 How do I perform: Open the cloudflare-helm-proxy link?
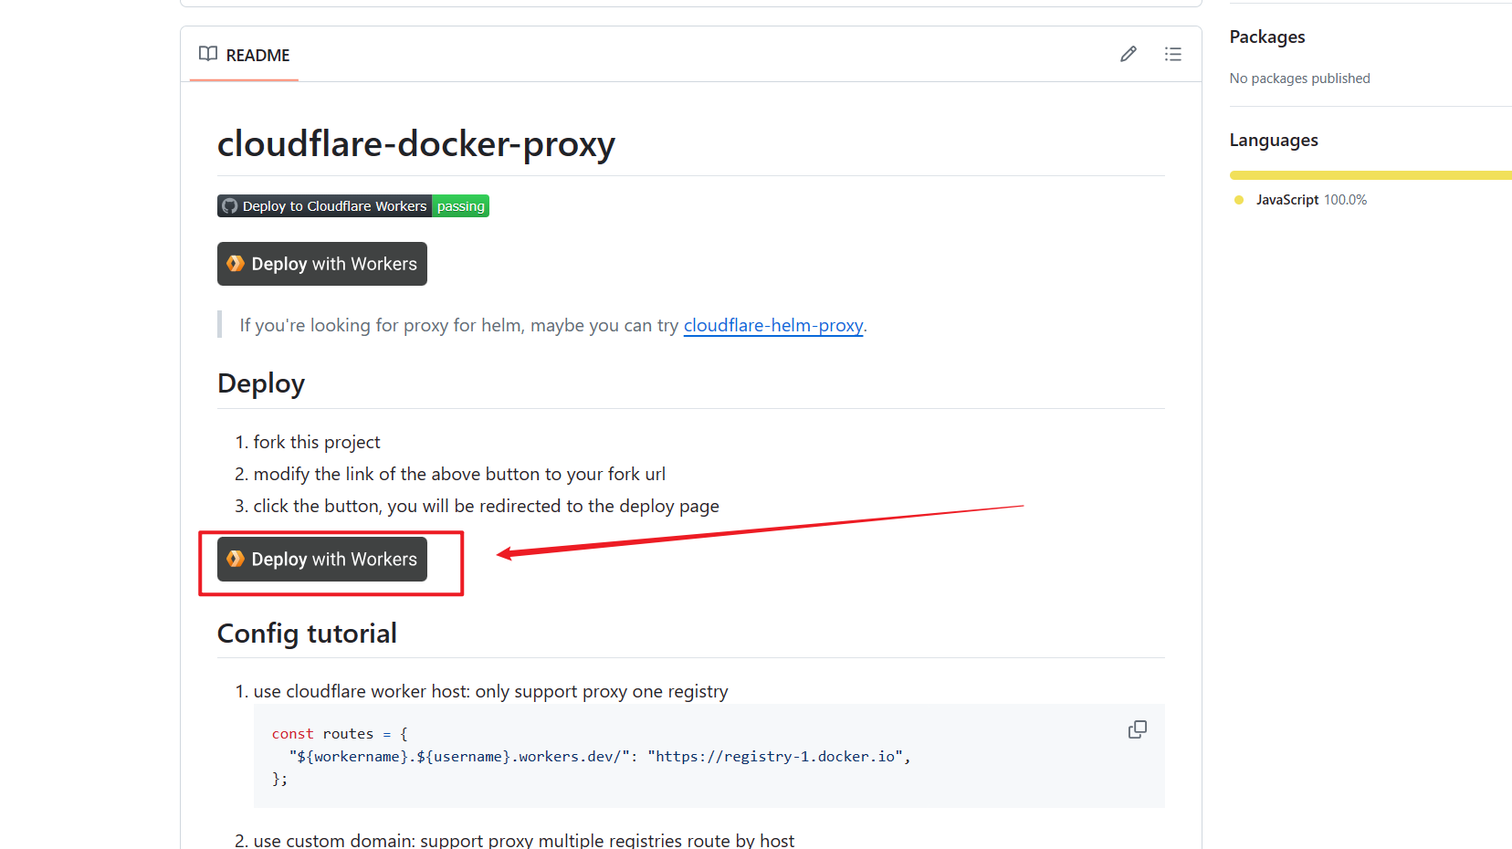tap(773, 325)
